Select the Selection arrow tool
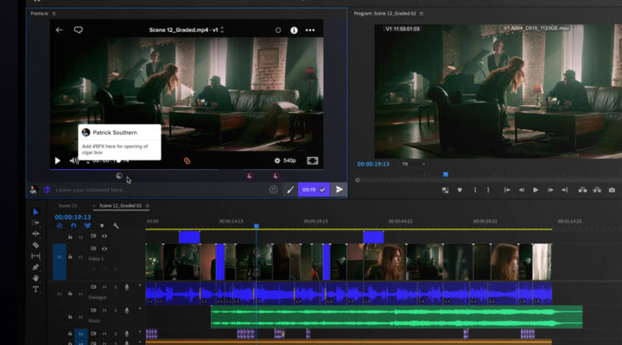The image size is (622, 345). [35, 212]
